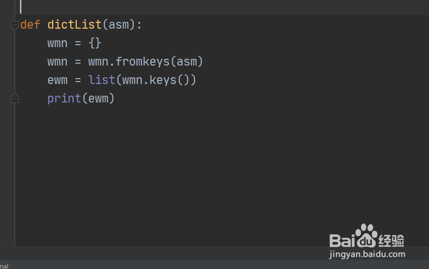The height and width of the screenshot is (269, 429).
Task: Click the asm parameter in function signature
Action: (x=119, y=25)
